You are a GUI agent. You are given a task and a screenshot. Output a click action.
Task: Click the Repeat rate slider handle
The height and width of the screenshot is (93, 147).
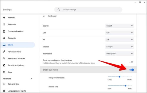click(126, 86)
